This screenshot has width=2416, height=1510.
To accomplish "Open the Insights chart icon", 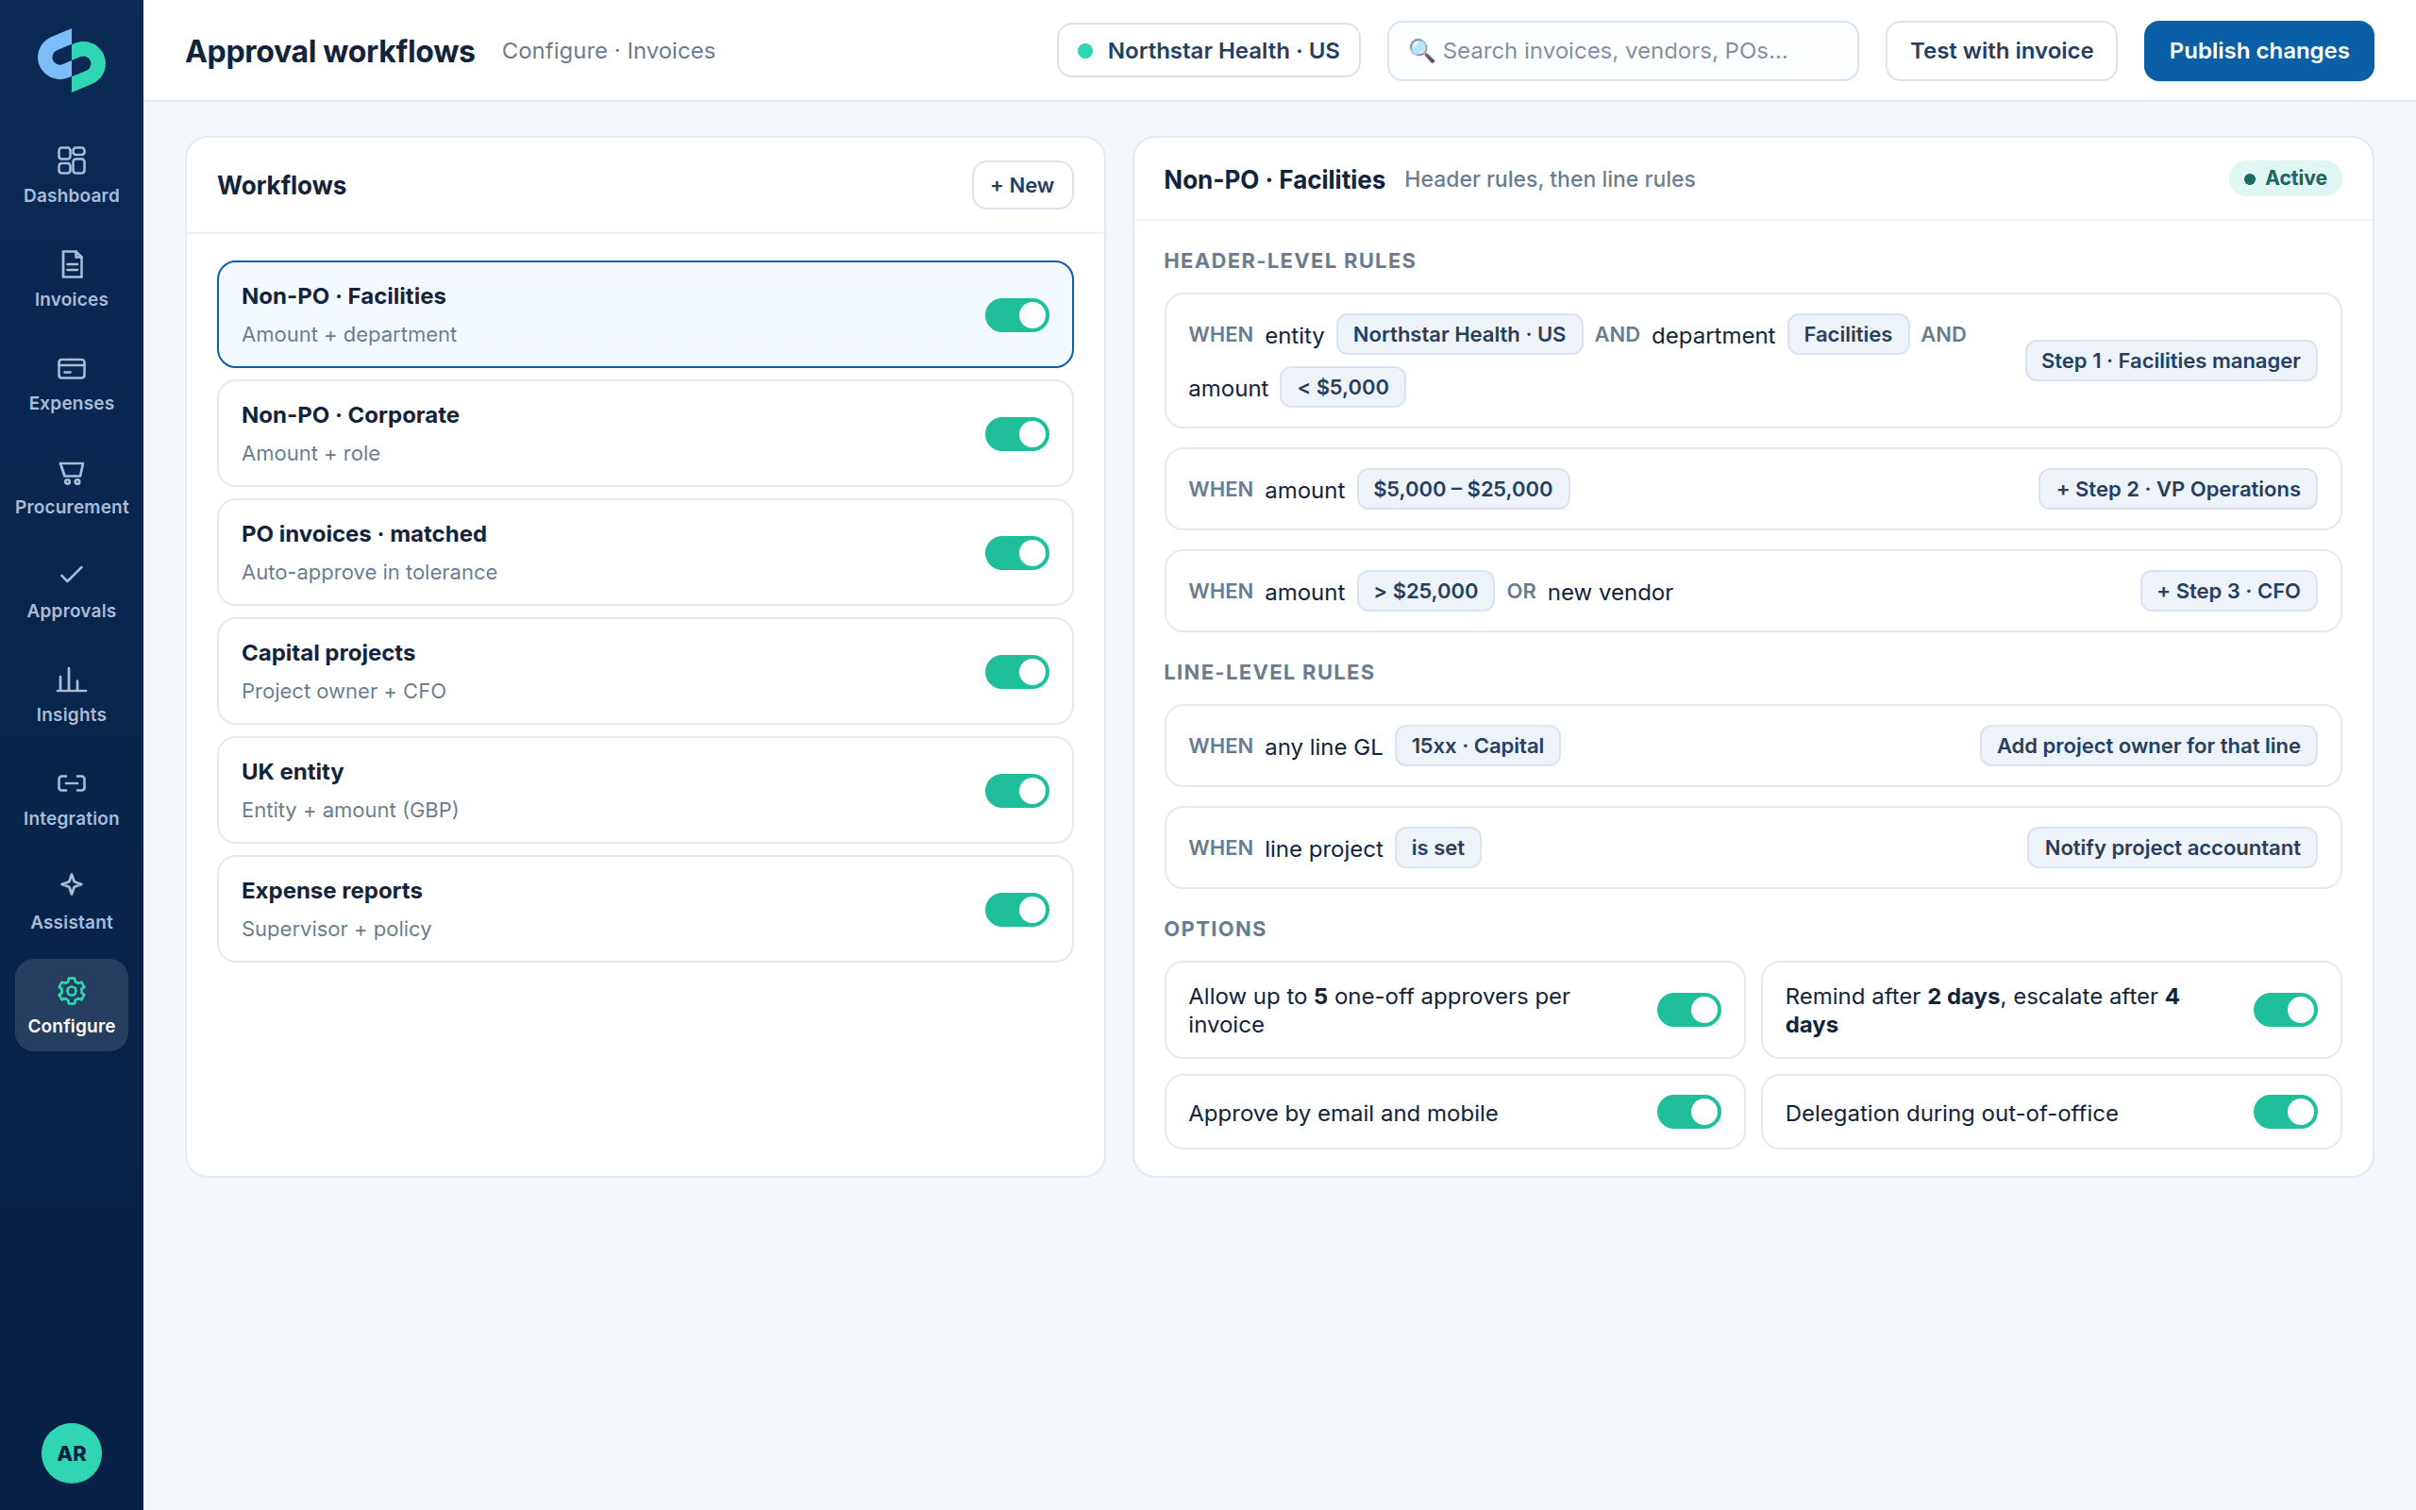I will [x=71, y=679].
